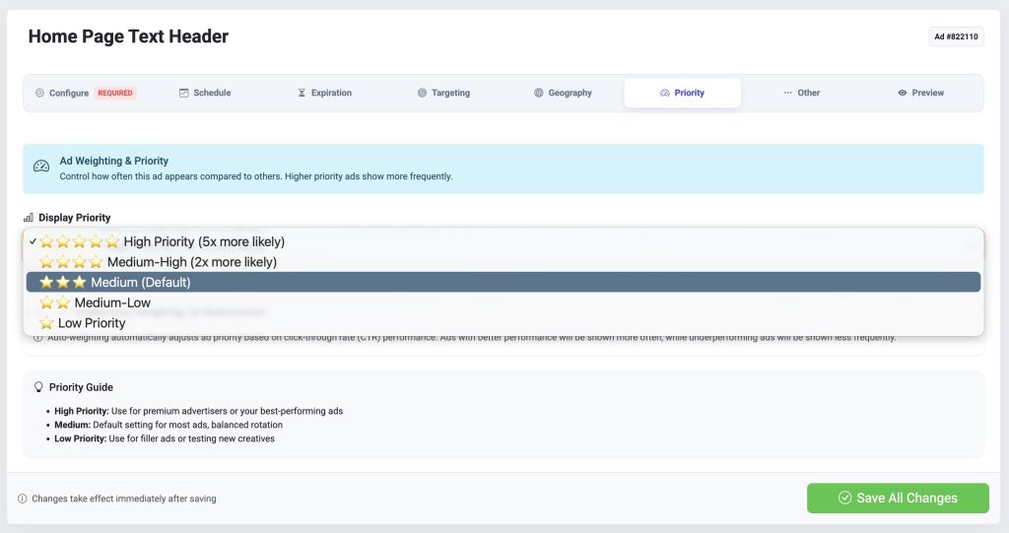Click the Ad #822110 badge
This screenshot has width=1009, height=533.
[956, 37]
